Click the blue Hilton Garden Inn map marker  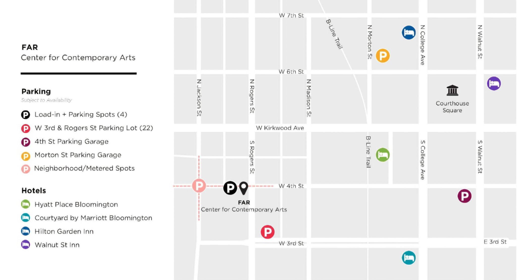click(409, 33)
